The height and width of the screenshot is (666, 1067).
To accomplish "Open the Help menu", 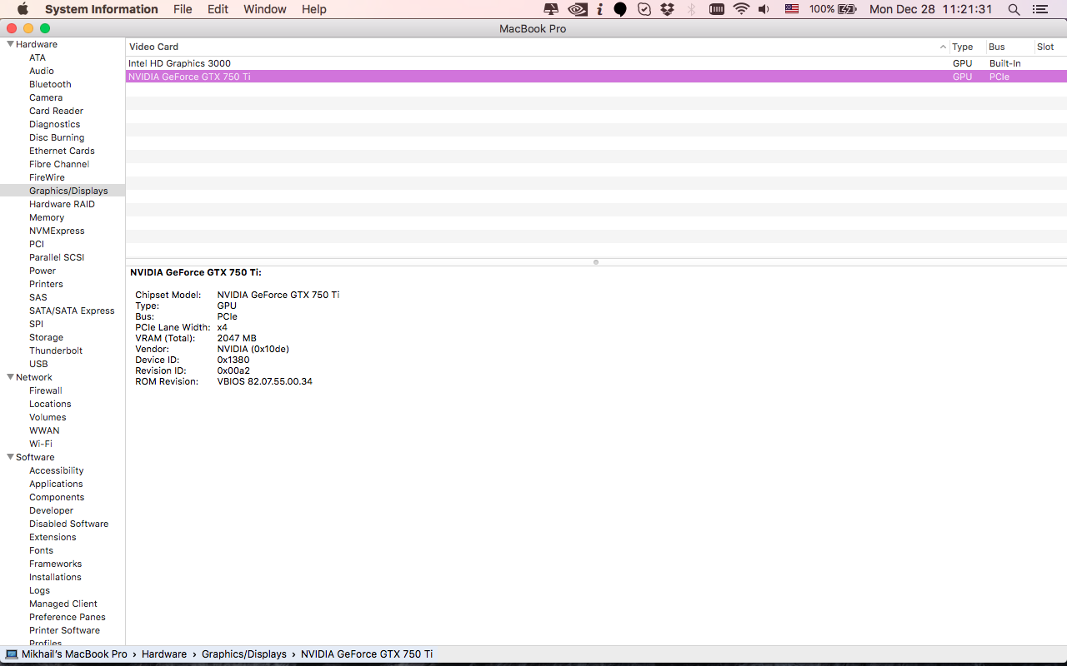I will 314,9.
